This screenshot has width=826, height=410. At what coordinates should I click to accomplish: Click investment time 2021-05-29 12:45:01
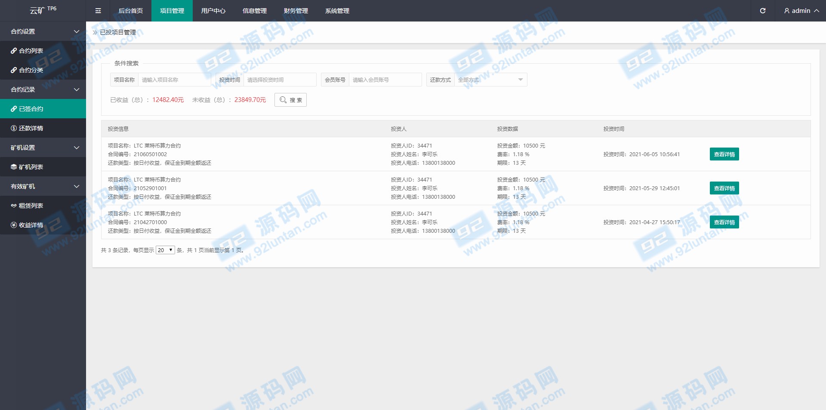point(654,188)
